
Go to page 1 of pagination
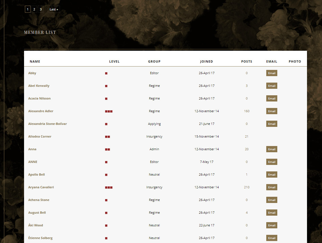click(28, 9)
